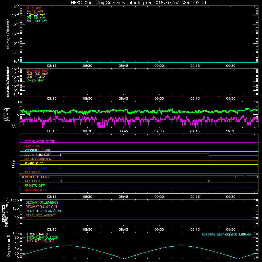Click the '1000' tick on decimation axis
262x262 pixels.
pyautogui.click(x=15, y=200)
